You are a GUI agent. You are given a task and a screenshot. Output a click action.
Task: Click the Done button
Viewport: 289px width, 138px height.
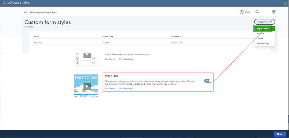[x=280, y=134]
